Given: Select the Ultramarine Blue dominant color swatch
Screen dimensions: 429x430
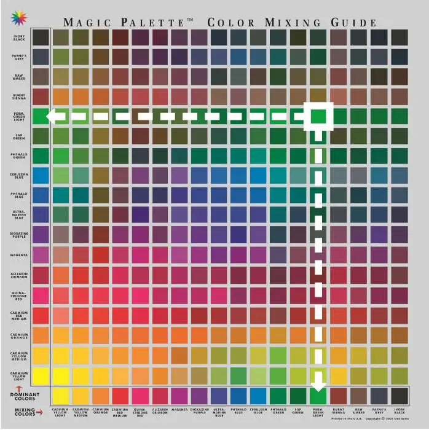Looking at the screenshot, I should (x=41, y=215).
